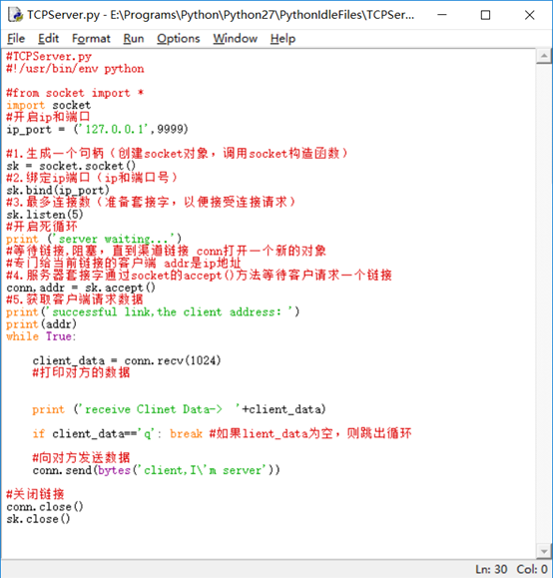Image resolution: width=553 pixels, height=578 pixels.
Task: Click the Python IDLE icon in title bar
Action: coord(16,14)
